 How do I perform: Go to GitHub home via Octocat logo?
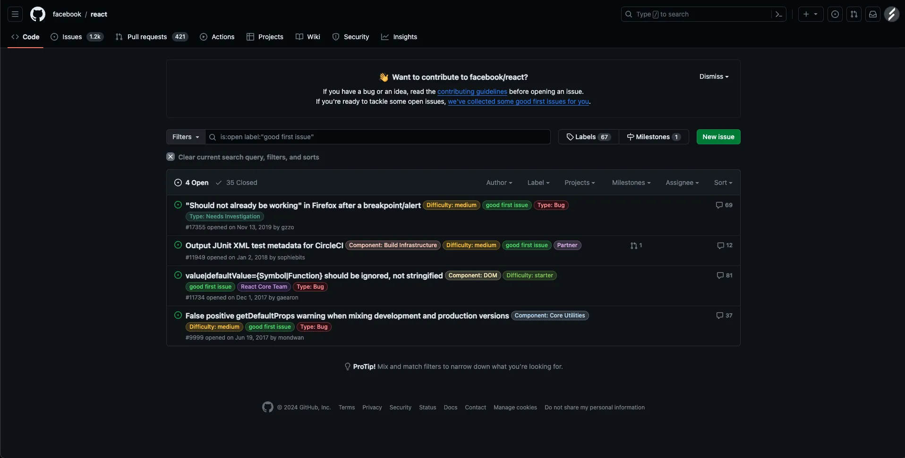(38, 14)
